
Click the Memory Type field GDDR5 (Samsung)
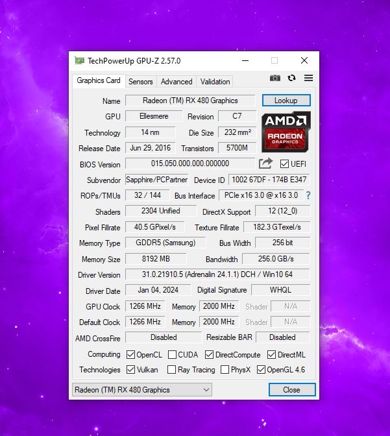pyautogui.click(x=165, y=243)
